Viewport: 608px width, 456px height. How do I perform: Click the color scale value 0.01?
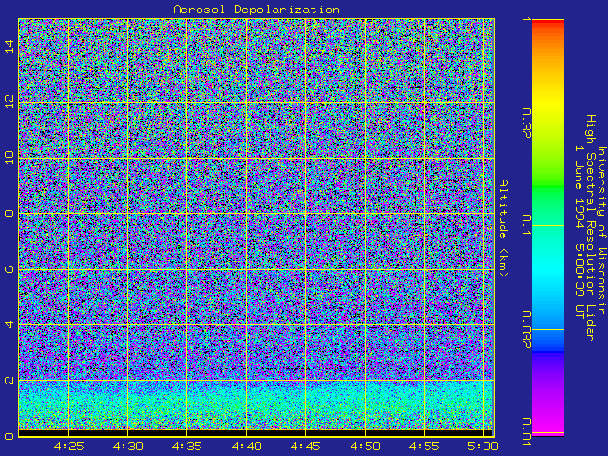pos(525,432)
